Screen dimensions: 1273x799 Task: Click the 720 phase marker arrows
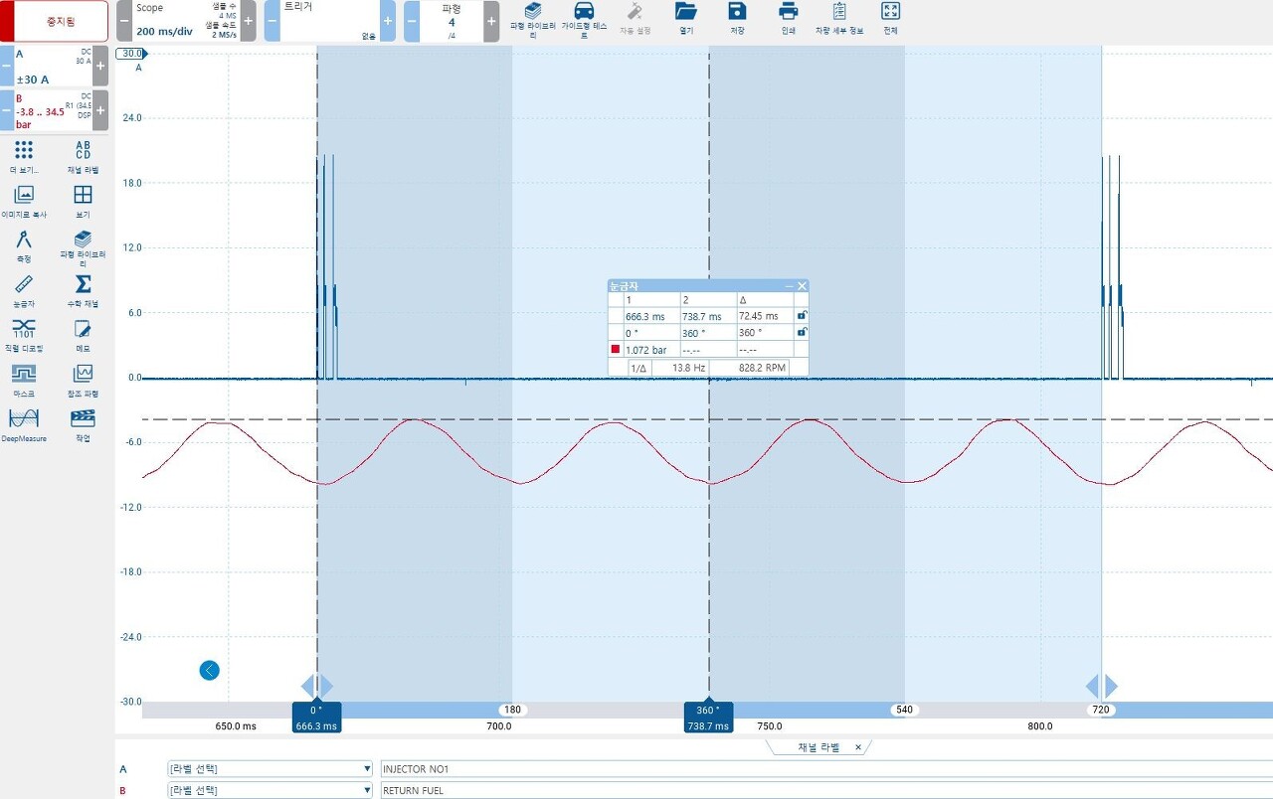pyautogui.click(x=1101, y=686)
